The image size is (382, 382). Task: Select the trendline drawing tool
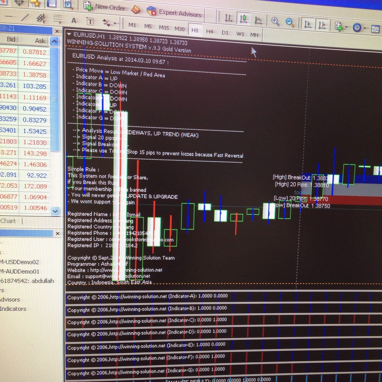pyautogui.click(x=25, y=17)
